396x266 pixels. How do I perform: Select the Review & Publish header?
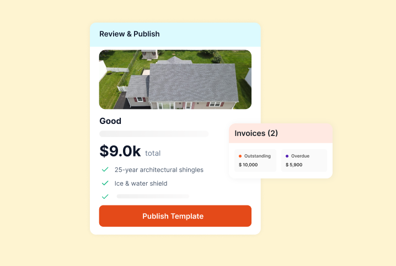(x=129, y=34)
